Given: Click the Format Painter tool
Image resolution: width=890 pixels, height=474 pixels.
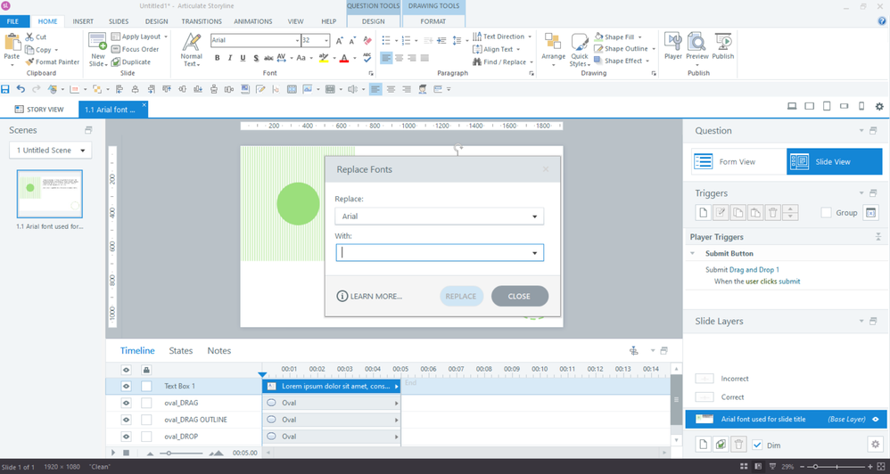Looking at the screenshot, I should (53, 62).
